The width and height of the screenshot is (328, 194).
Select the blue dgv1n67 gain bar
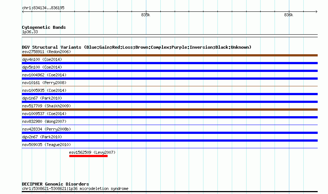pos(170,102)
